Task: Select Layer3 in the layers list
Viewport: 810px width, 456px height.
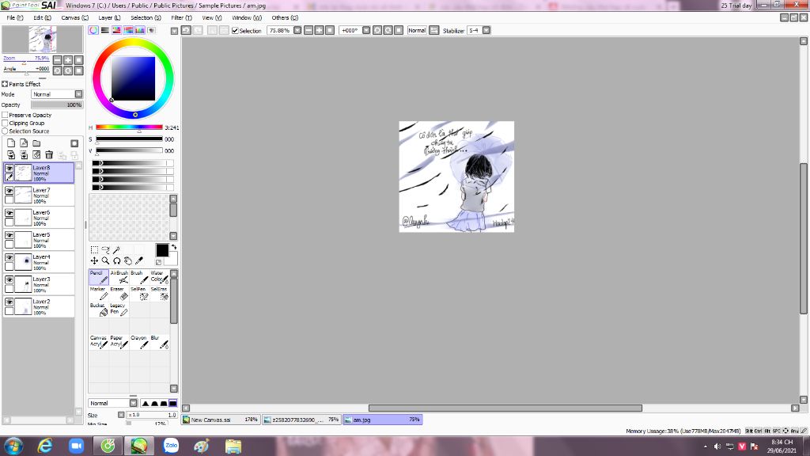Action: tap(39, 284)
